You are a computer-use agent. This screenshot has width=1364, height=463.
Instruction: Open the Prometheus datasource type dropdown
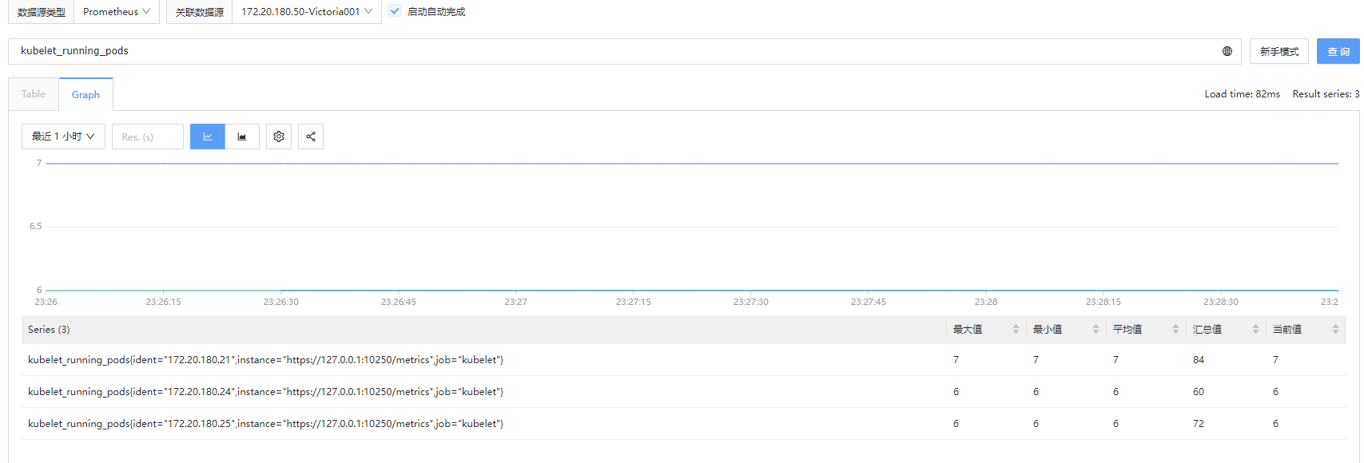pos(117,12)
